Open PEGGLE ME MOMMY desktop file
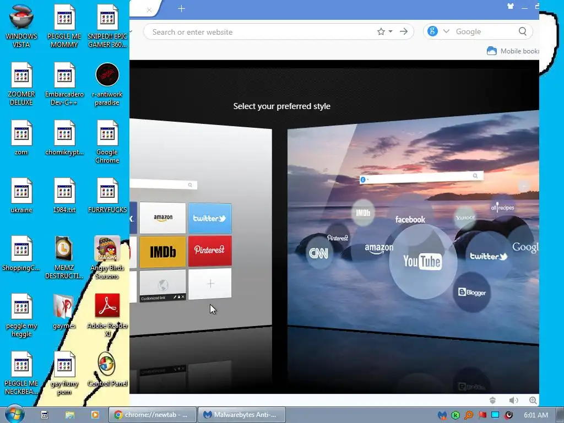564x423 pixels. pos(64,26)
